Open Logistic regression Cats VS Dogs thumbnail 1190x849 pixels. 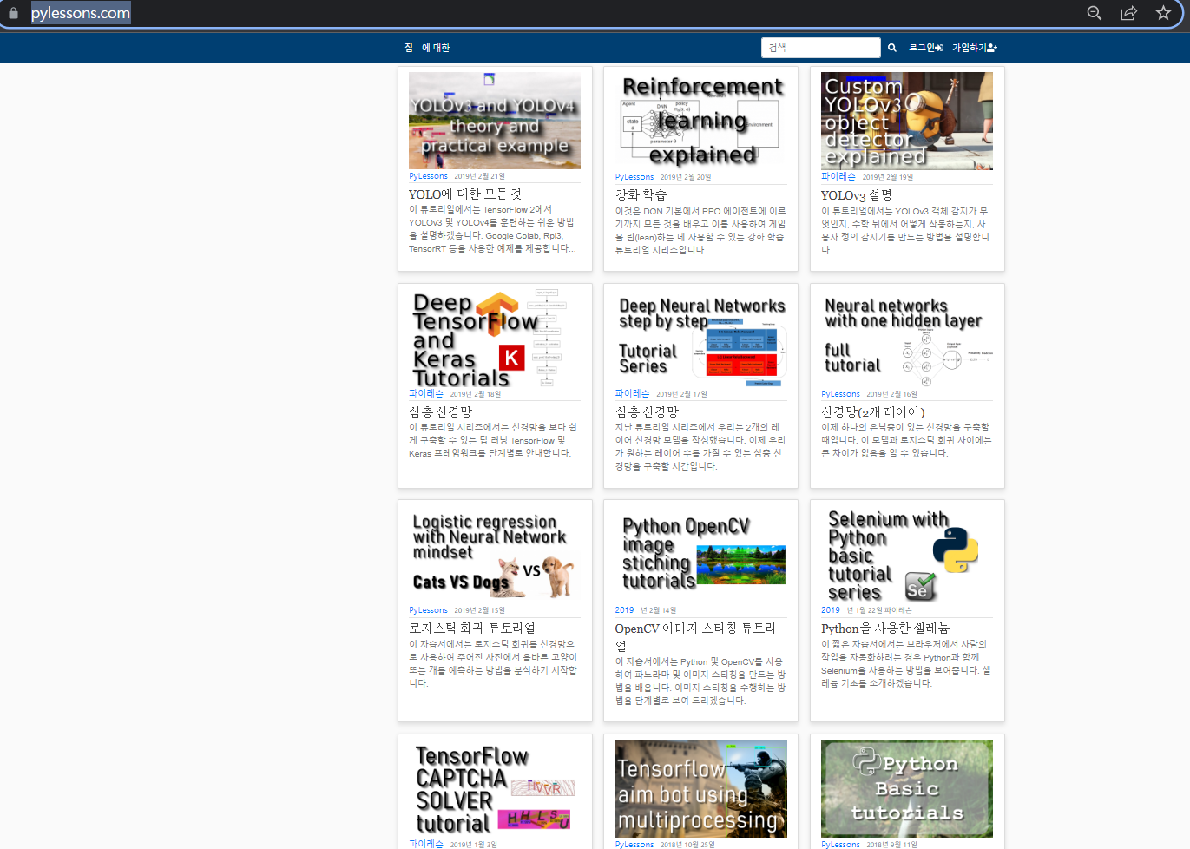[495, 555]
